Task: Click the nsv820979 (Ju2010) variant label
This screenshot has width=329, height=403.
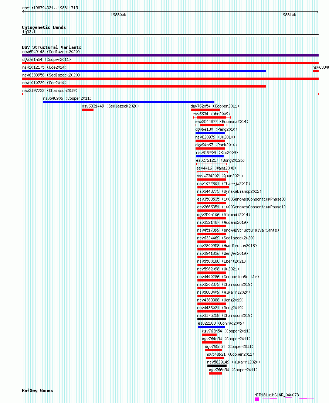Action: 215,137
